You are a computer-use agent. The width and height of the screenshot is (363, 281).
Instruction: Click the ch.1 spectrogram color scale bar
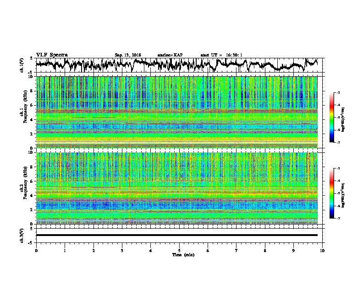[x=331, y=118]
